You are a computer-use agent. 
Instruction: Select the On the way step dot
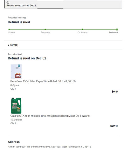(83, 29)
